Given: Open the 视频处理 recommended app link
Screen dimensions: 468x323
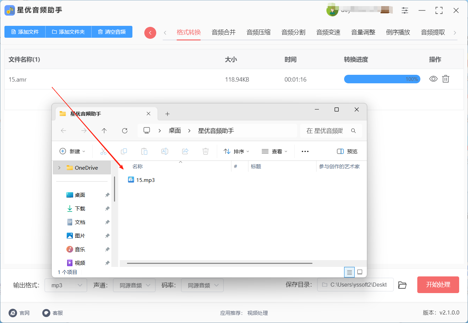Looking at the screenshot, I should [257, 313].
